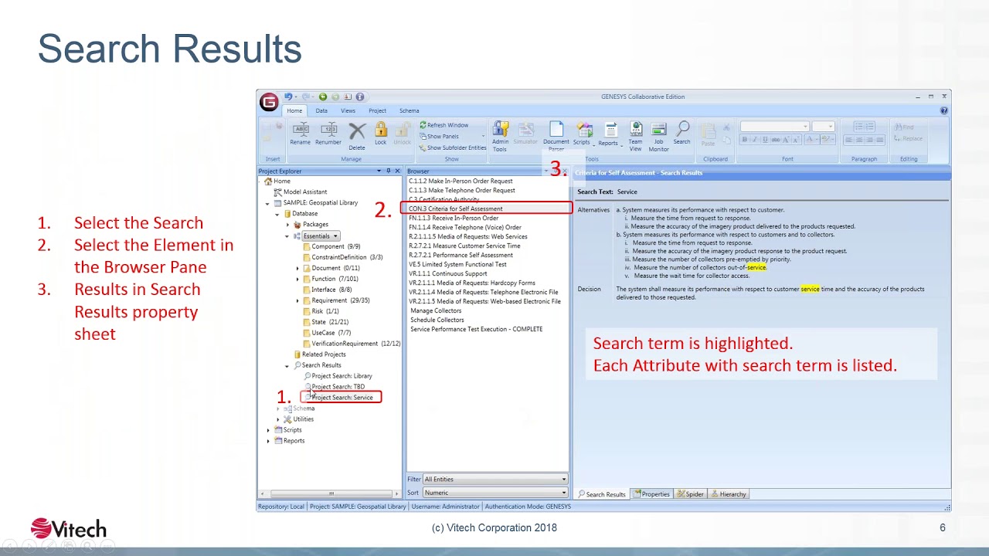Viewport: 989px width, 556px height.
Task: Collapse the SAMPLE: Geospatial Library node
Action: tap(268, 203)
